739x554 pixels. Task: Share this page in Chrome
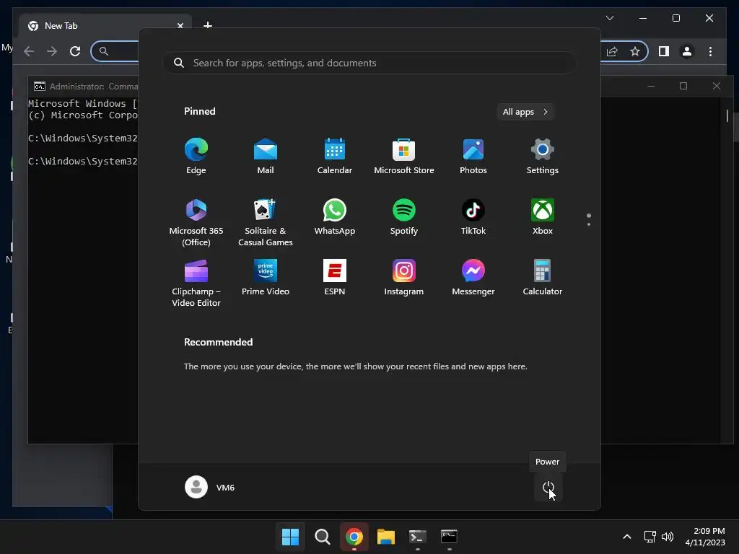click(x=612, y=51)
